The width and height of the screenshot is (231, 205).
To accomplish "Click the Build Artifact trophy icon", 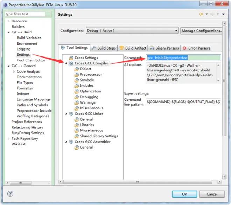I will point(121,48).
